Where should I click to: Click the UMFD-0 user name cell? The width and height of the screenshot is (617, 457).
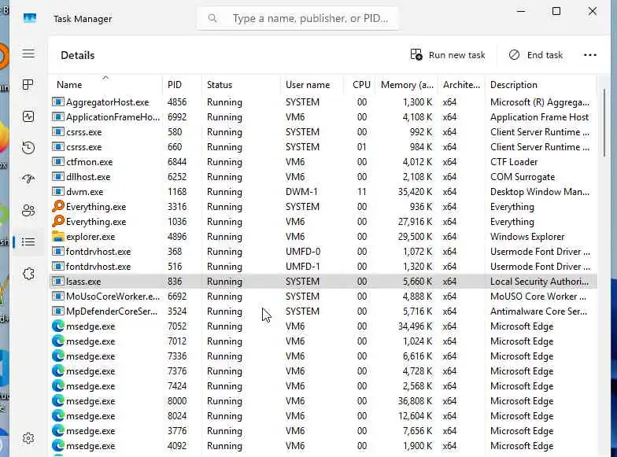[x=303, y=252]
